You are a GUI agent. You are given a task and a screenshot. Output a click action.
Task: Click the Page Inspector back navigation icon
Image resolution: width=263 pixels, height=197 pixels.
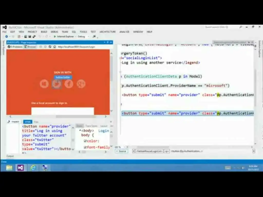coord(41,47)
